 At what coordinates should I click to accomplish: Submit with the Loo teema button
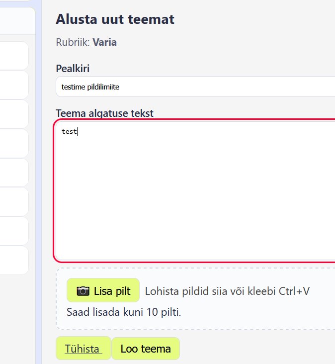(146, 349)
